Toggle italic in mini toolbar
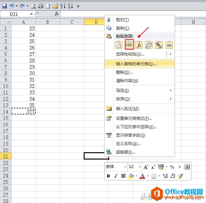 tap(116, 176)
